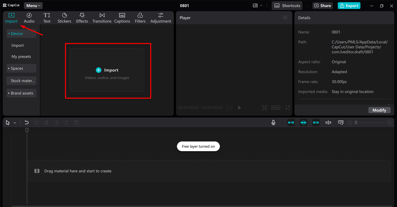397x207 pixels.
Task: Click the timeline zoom slider handle
Action: 356,123
